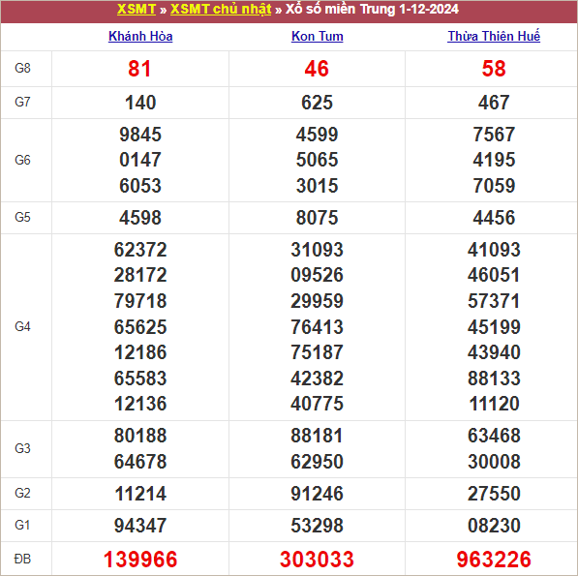Select the G5 row label
Image resolution: width=578 pixels, height=576 pixels.
pos(22,217)
